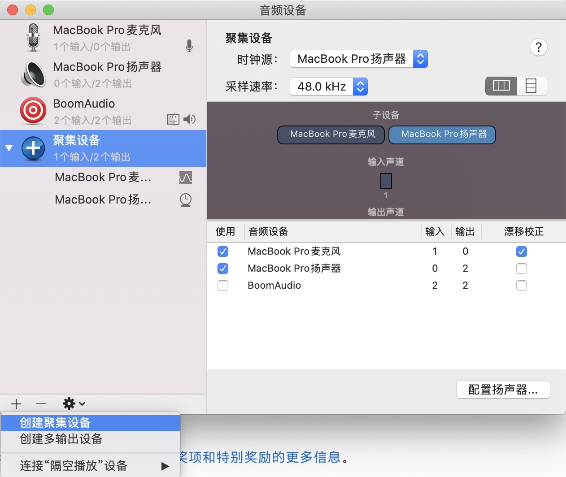Screen dimensions: 566x477
Task: Check 使用 for BoomAudio
Action: pos(223,286)
